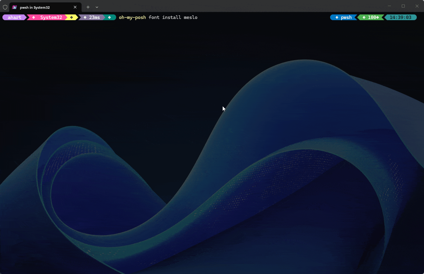Viewport: 424px width, 274px height.
Task: Open the new tab profile dropdown chevron
Action: pos(97,7)
